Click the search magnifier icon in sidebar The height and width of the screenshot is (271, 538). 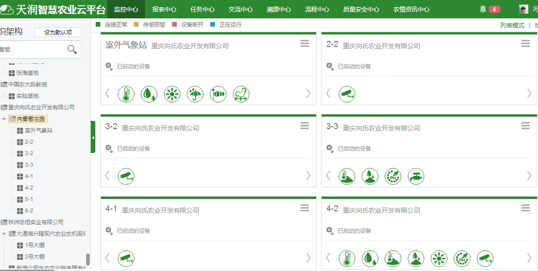(x=72, y=49)
